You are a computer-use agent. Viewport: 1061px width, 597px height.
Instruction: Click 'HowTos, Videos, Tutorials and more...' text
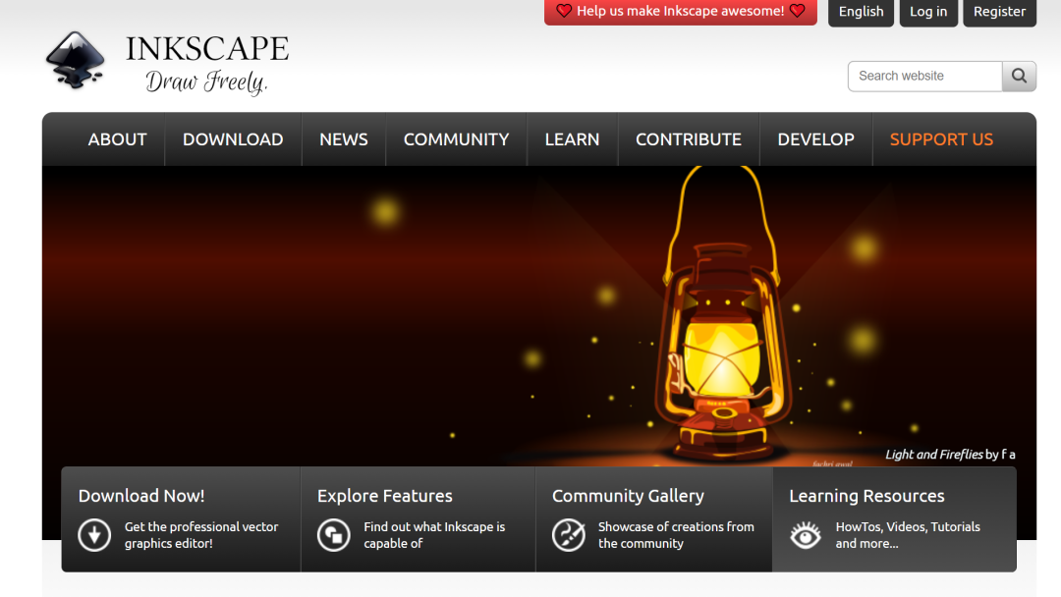click(908, 535)
